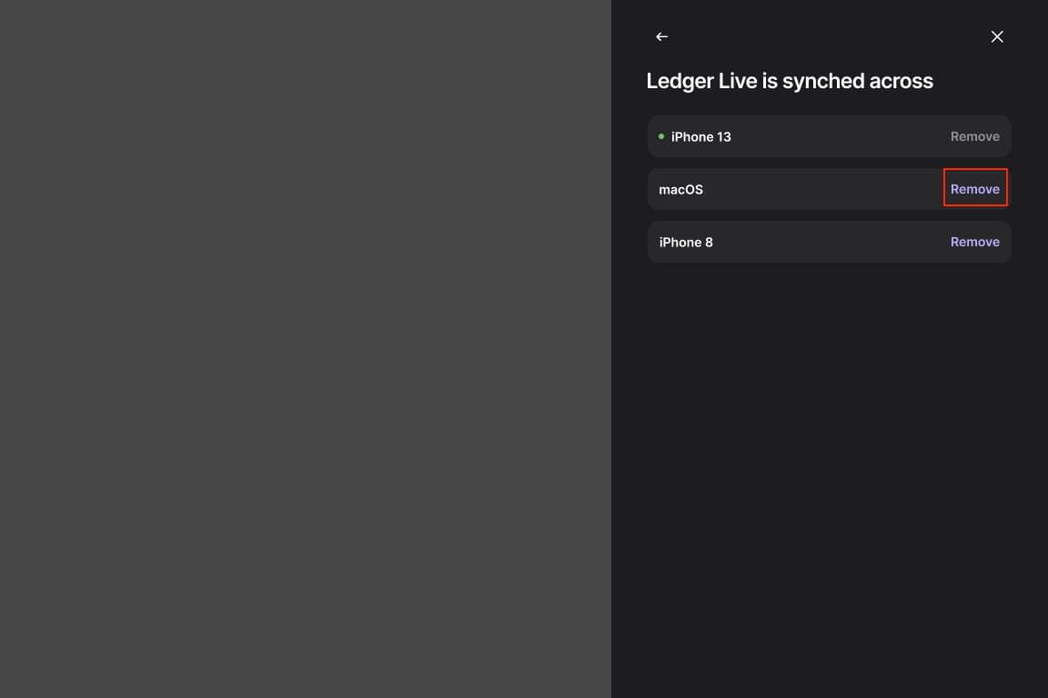Go back using the left arrow icon
Image resolution: width=1048 pixels, height=698 pixels.
(661, 36)
